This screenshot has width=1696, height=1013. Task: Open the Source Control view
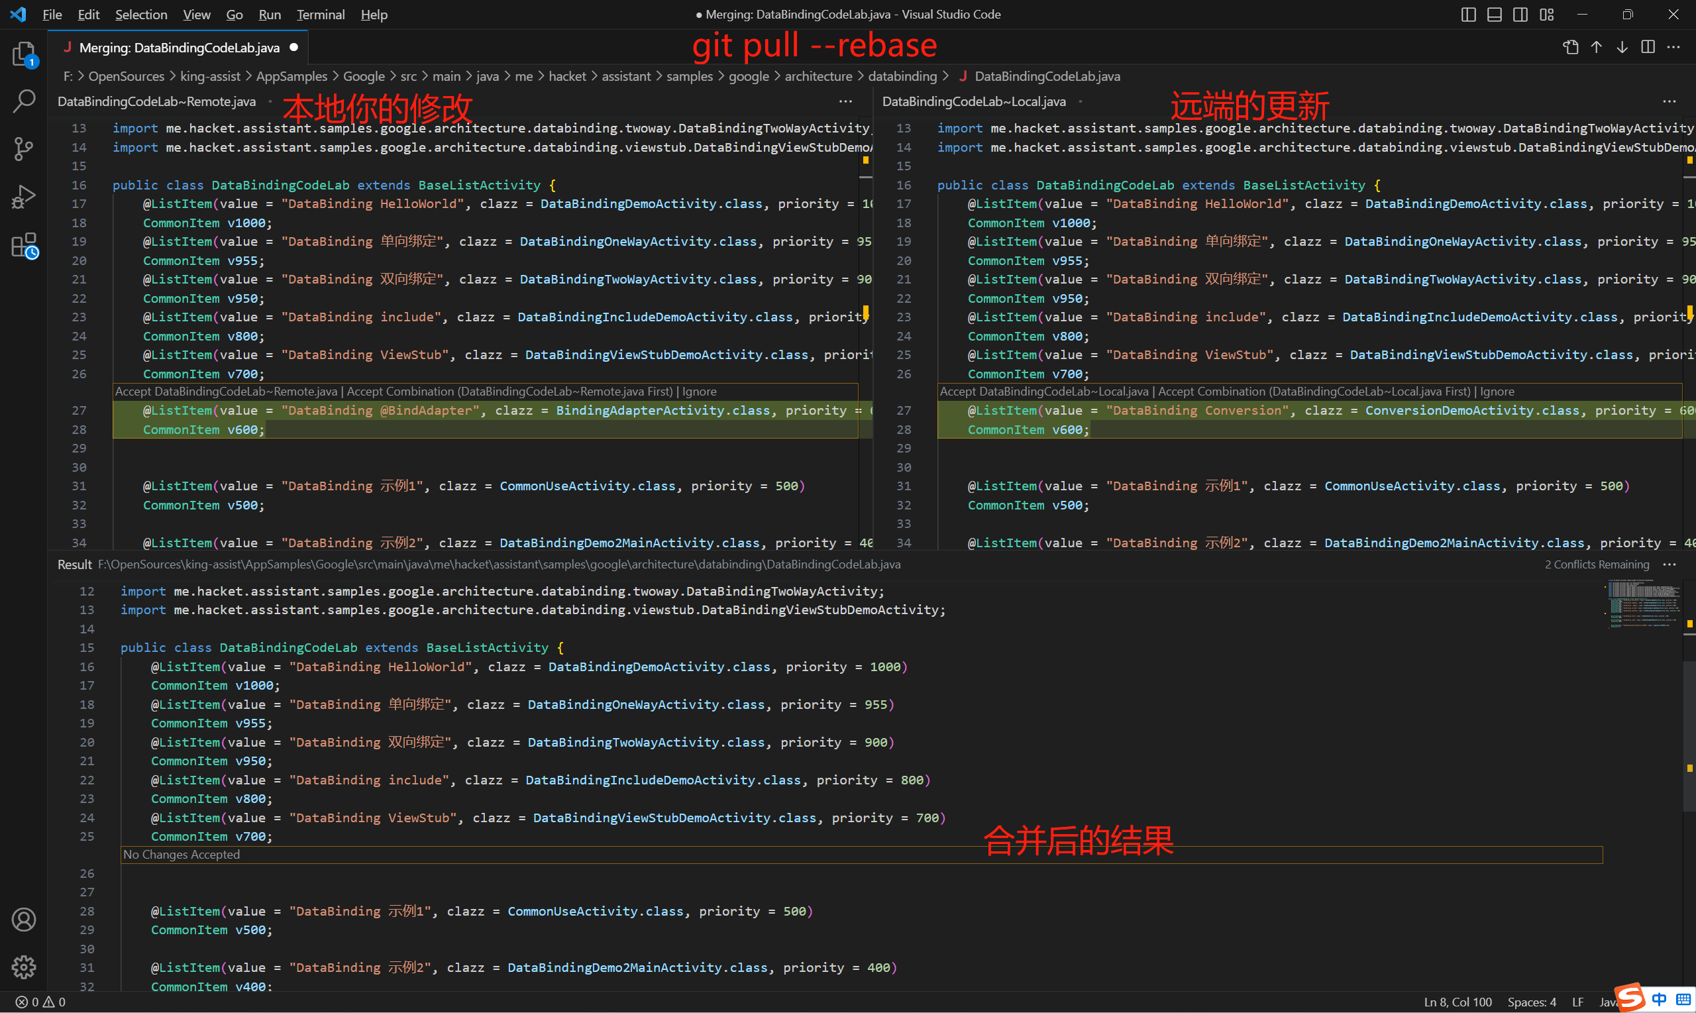tap(23, 148)
